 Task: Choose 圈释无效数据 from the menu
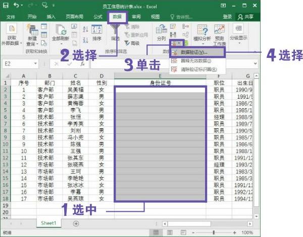point(197,61)
